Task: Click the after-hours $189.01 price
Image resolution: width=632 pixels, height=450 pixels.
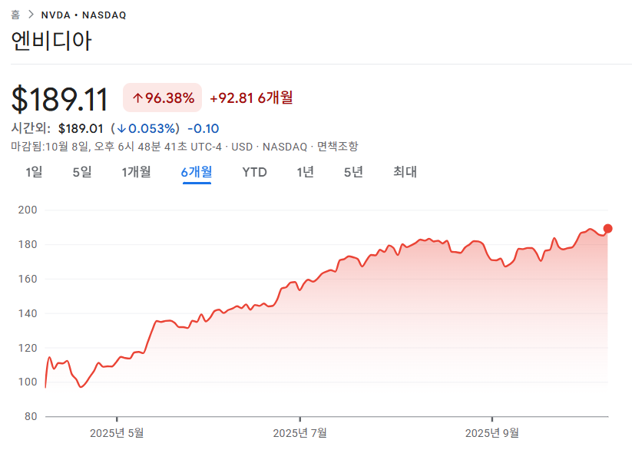Action: click(x=81, y=128)
